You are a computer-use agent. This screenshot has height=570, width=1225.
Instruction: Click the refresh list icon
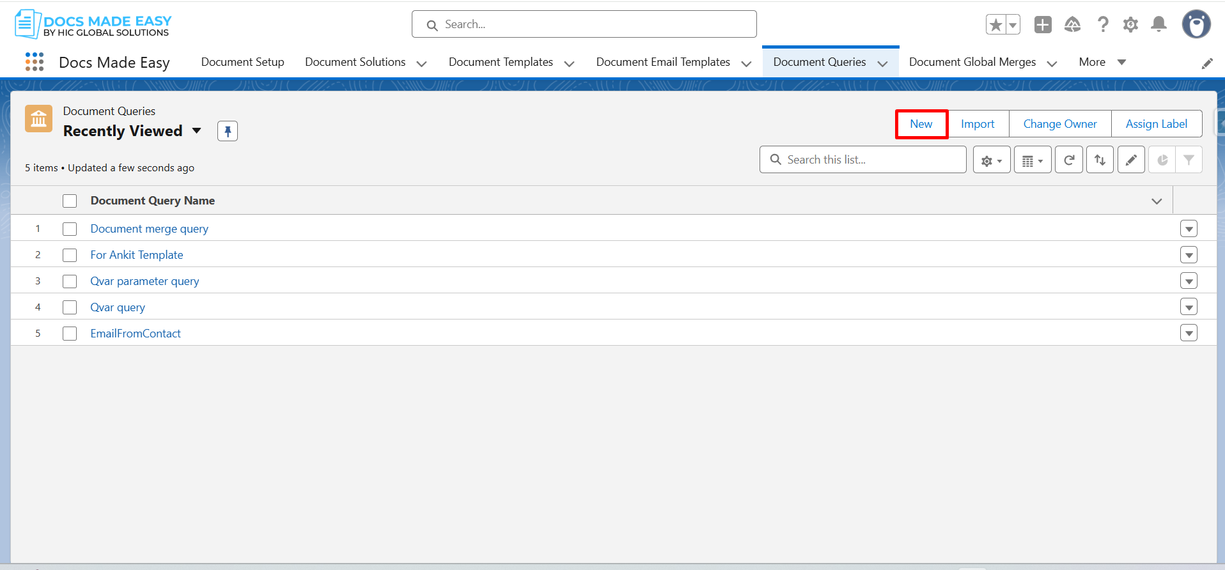click(x=1068, y=160)
